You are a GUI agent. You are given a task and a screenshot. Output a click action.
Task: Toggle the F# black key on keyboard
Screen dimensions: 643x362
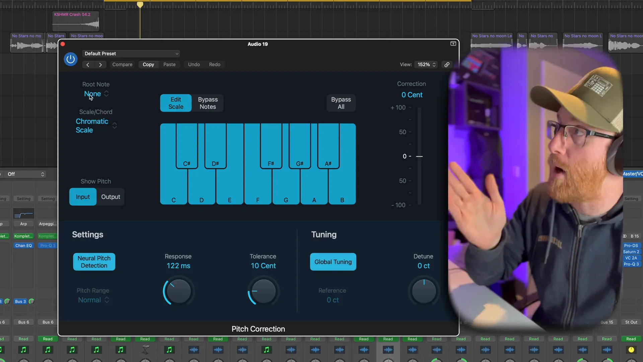(271, 146)
